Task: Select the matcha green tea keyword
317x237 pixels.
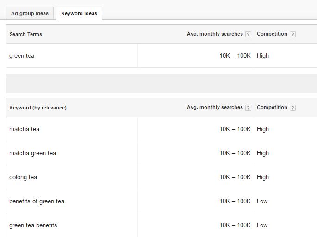Action: (32, 153)
